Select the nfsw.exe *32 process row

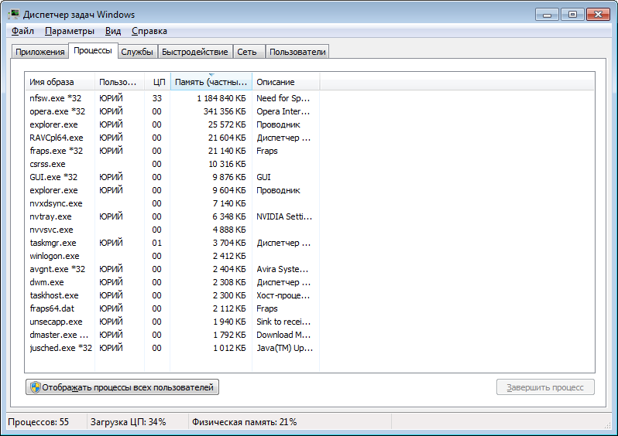pyautogui.click(x=56, y=98)
